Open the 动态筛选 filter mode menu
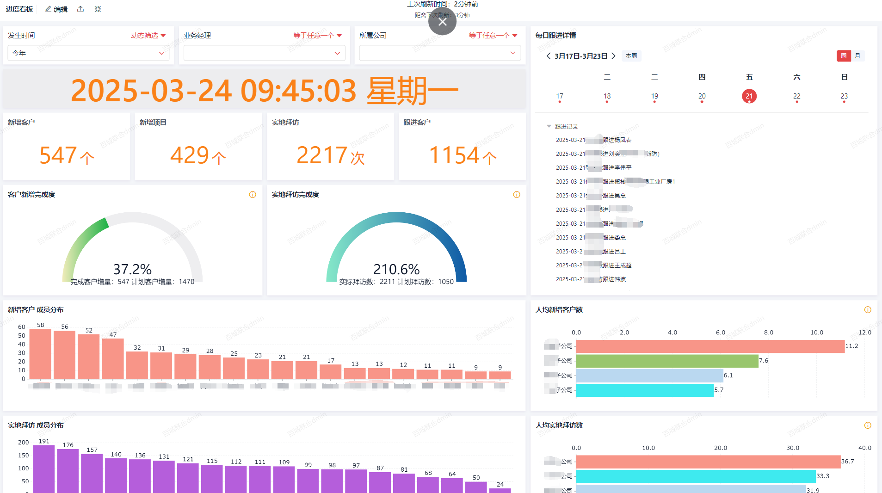The image size is (882, 493). [x=148, y=36]
